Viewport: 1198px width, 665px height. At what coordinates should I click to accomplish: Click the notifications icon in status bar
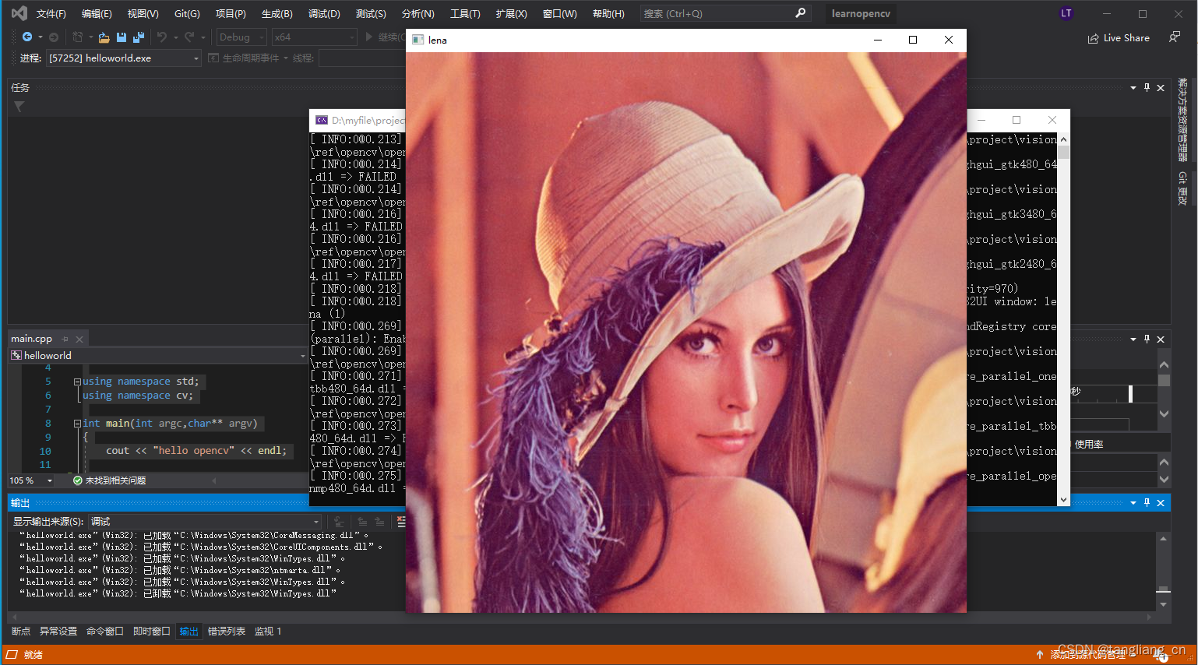point(1161,656)
